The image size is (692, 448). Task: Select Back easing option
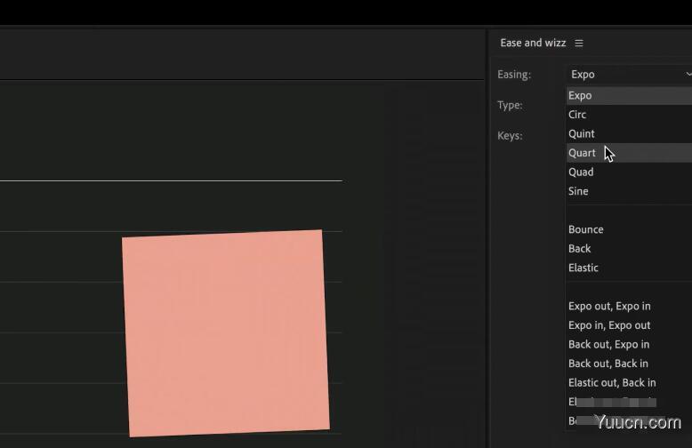[x=629, y=249]
